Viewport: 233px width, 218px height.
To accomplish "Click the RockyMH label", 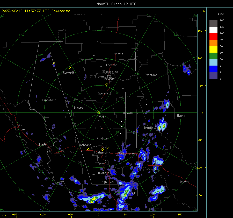I will click(68, 73).
